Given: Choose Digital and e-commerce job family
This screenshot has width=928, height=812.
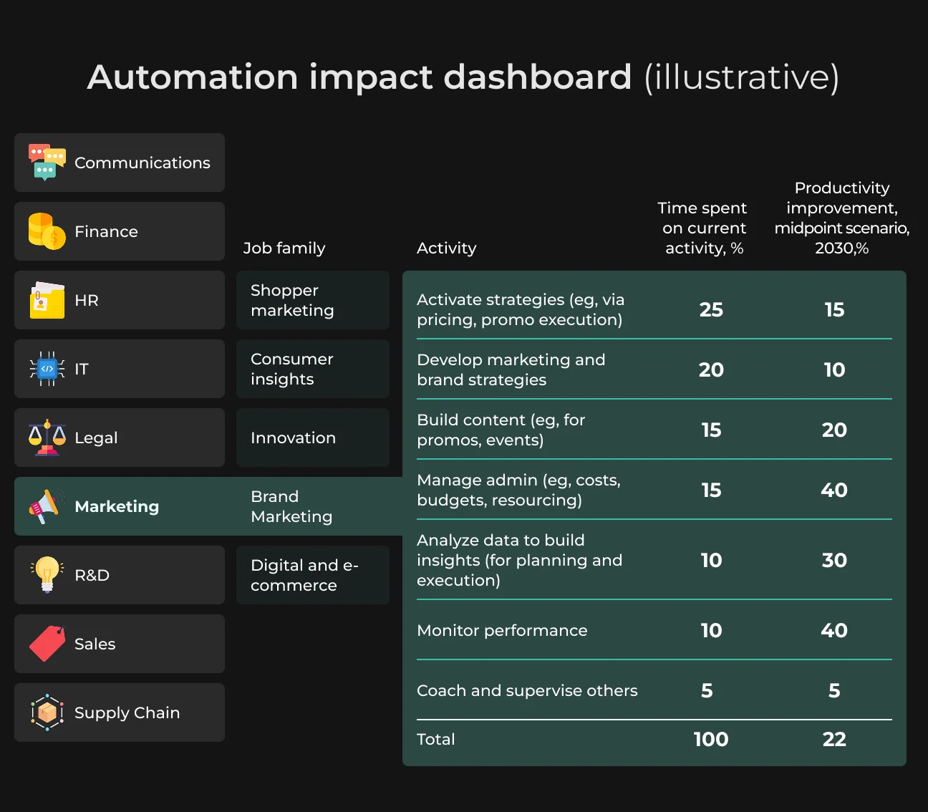Looking at the screenshot, I should coord(313,575).
